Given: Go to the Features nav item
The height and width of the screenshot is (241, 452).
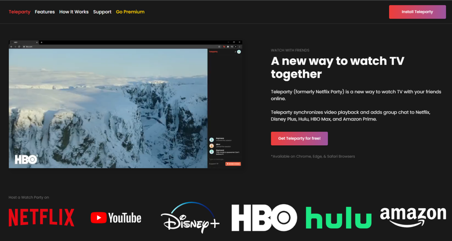Looking at the screenshot, I should click(x=45, y=11).
